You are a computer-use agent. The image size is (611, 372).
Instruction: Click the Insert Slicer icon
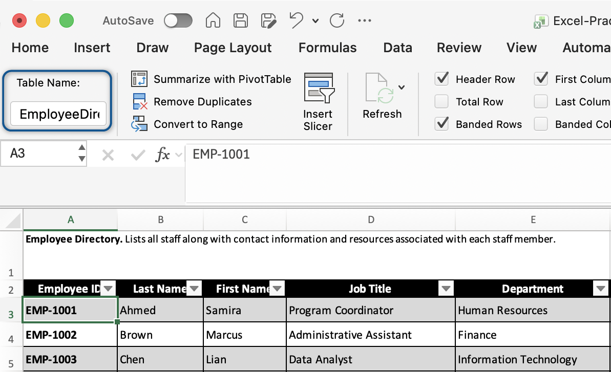click(x=319, y=88)
